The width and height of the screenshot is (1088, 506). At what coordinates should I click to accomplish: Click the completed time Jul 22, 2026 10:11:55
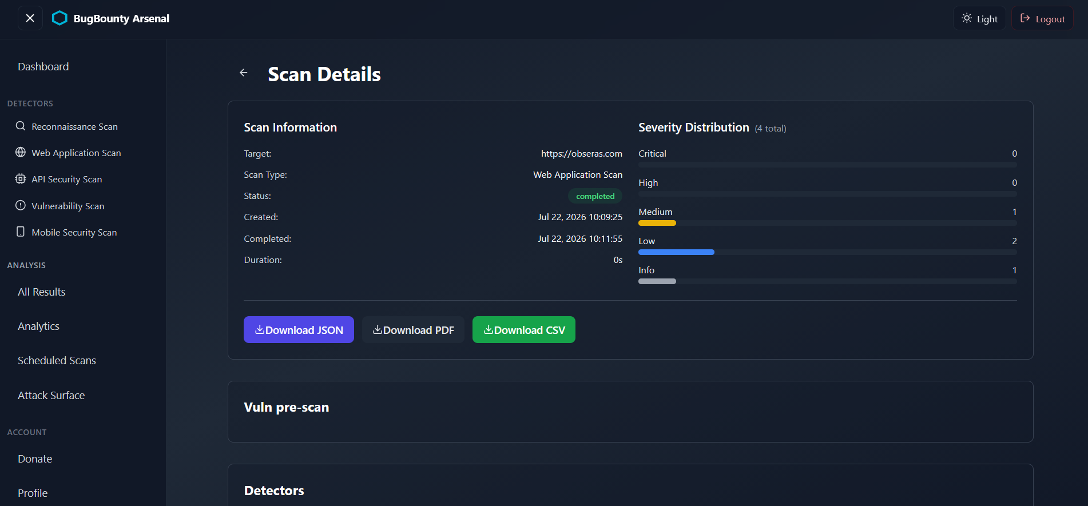[580, 239]
